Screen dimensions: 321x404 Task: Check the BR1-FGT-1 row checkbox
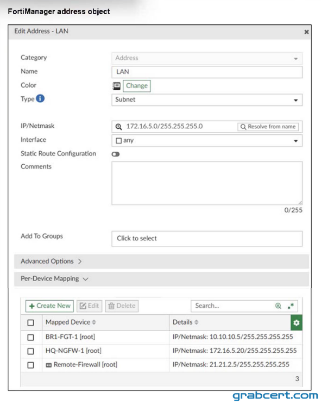tap(30, 337)
